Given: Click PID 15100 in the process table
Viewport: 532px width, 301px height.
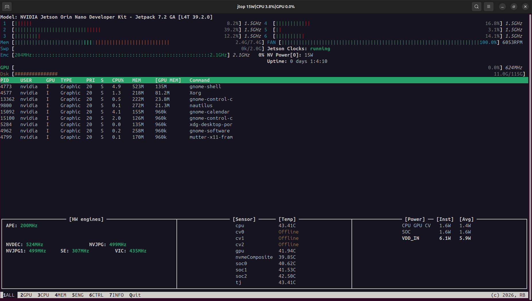Looking at the screenshot, I should coord(7,118).
